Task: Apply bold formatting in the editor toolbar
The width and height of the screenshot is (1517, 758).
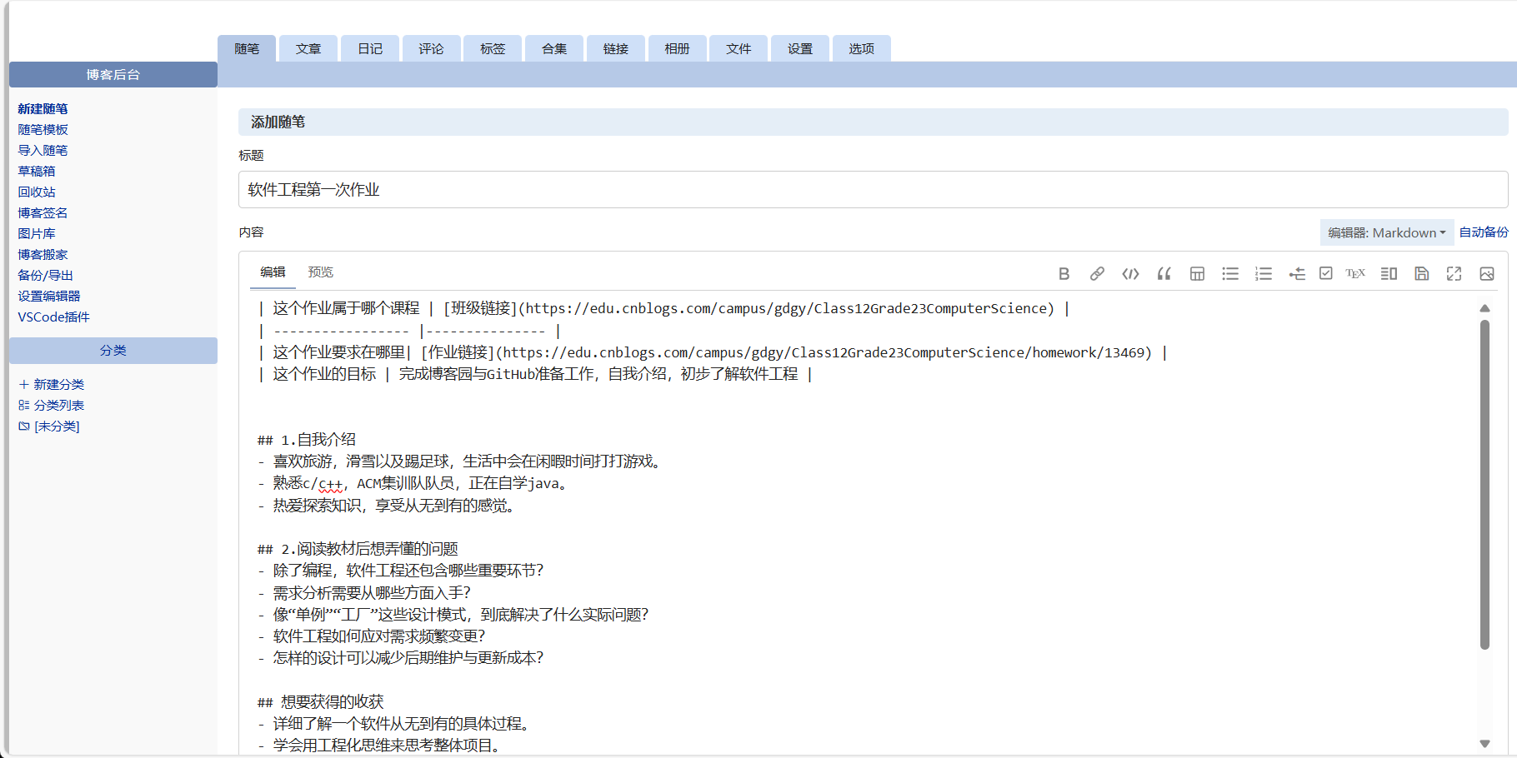Action: click(x=1064, y=273)
